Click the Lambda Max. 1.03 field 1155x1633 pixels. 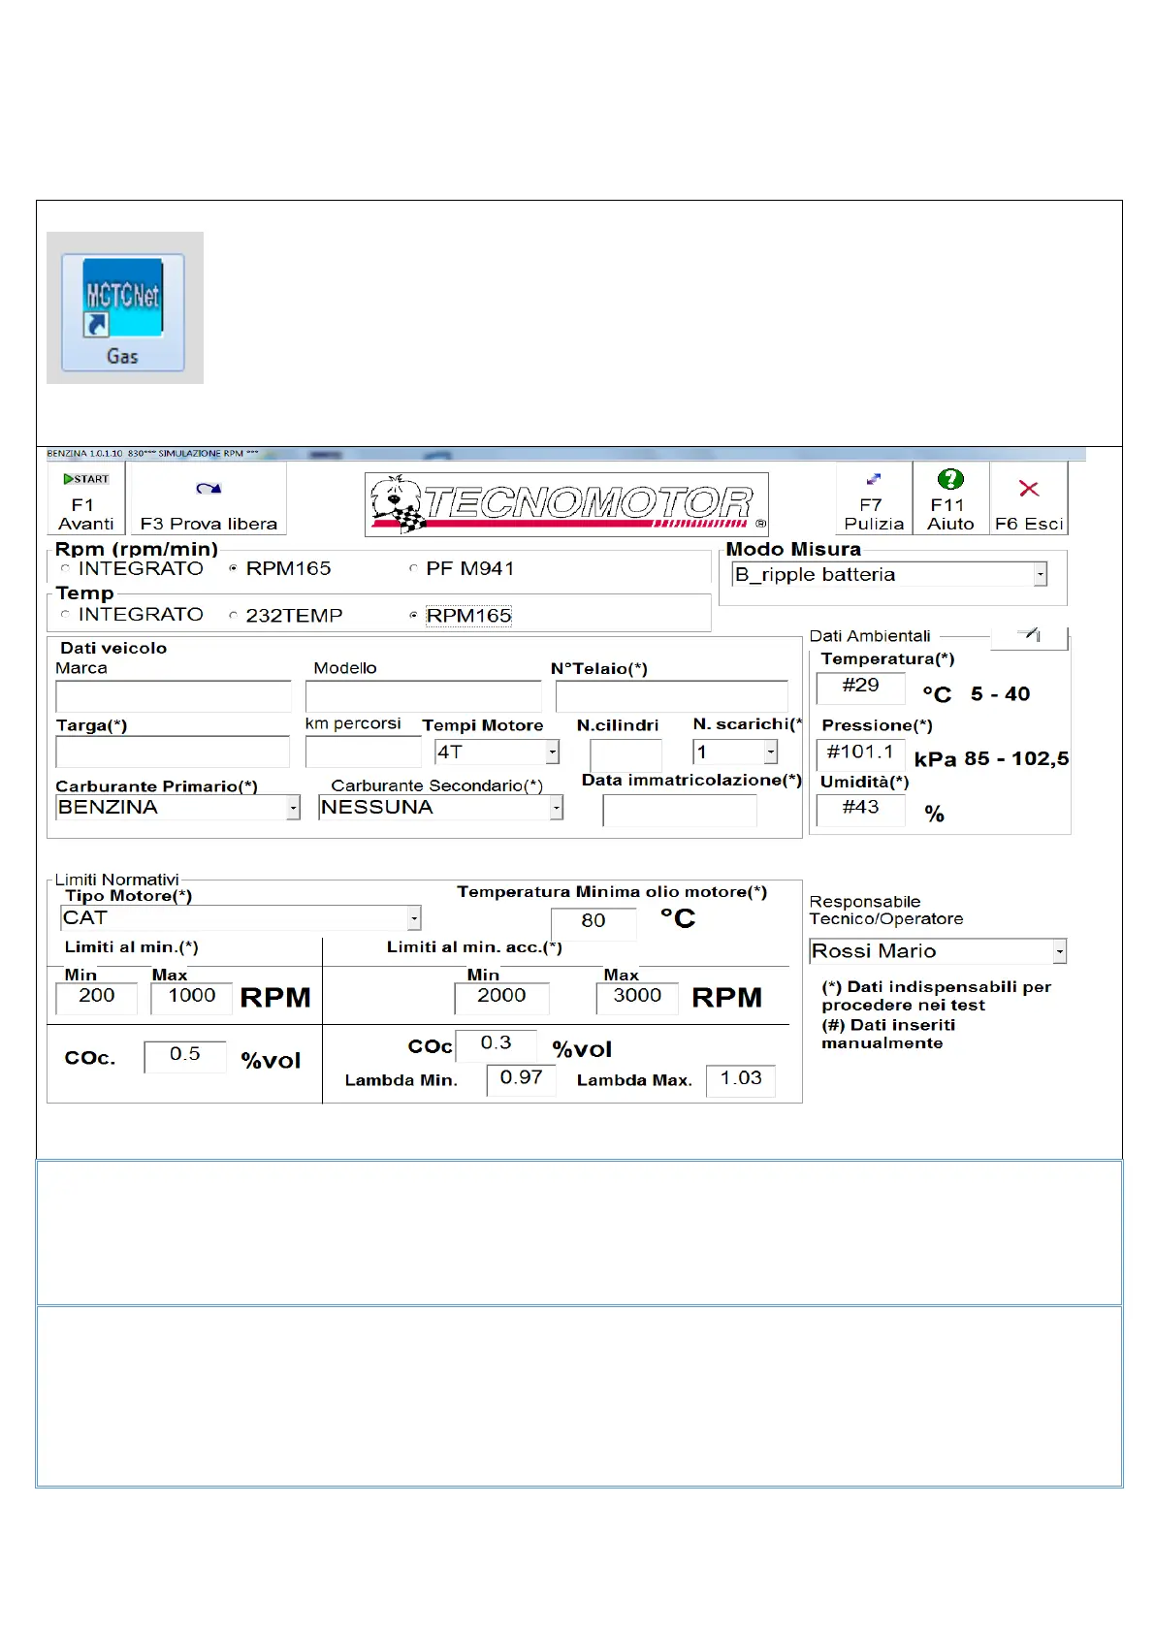(x=741, y=1079)
